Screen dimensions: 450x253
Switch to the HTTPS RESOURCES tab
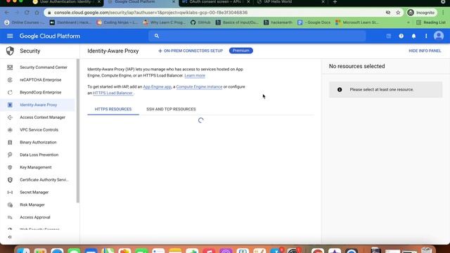point(113,110)
